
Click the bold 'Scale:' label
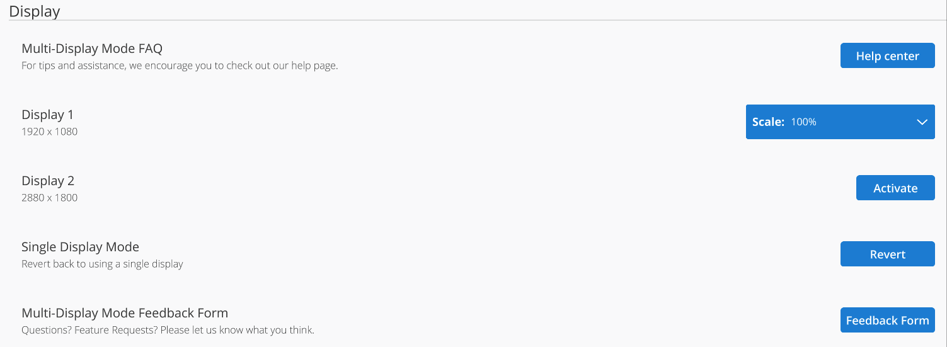coord(768,122)
